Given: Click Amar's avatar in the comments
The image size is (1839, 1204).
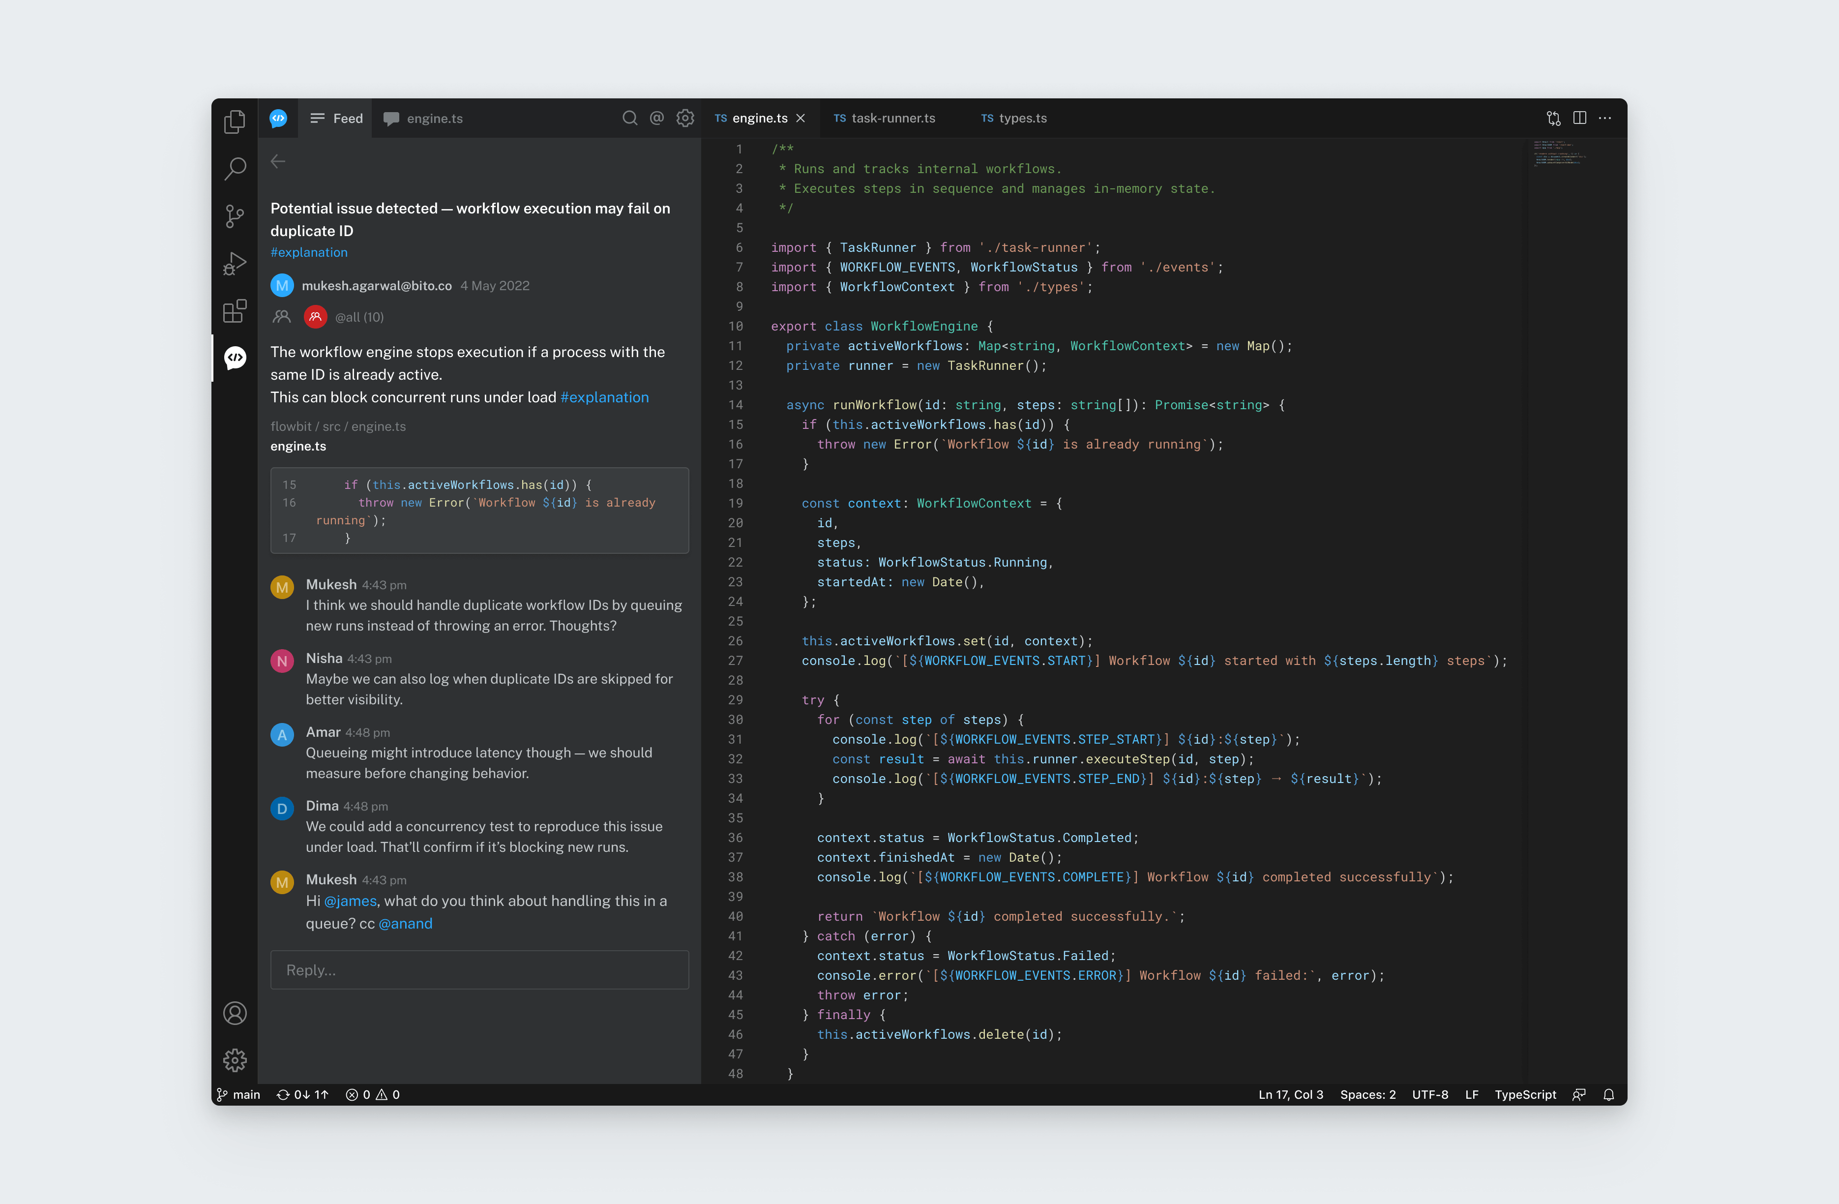Looking at the screenshot, I should (x=282, y=734).
